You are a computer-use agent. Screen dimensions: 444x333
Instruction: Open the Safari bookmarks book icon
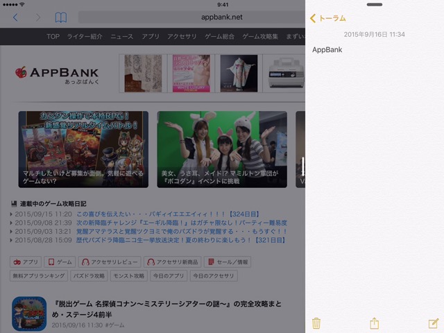[x=61, y=17]
